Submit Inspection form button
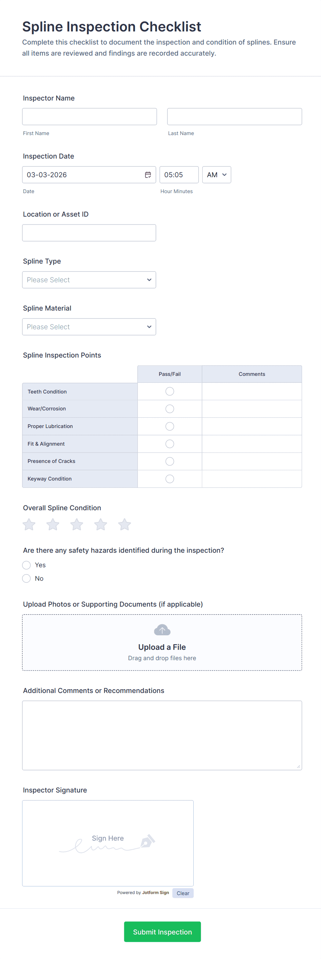The image size is (321, 959). pyautogui.click(x=162, y=931)
